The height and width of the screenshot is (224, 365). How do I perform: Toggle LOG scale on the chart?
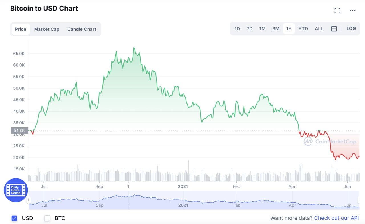click(351, 28)
